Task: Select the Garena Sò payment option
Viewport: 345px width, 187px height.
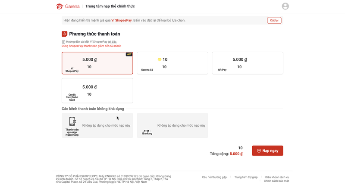Action: point(172,63)
